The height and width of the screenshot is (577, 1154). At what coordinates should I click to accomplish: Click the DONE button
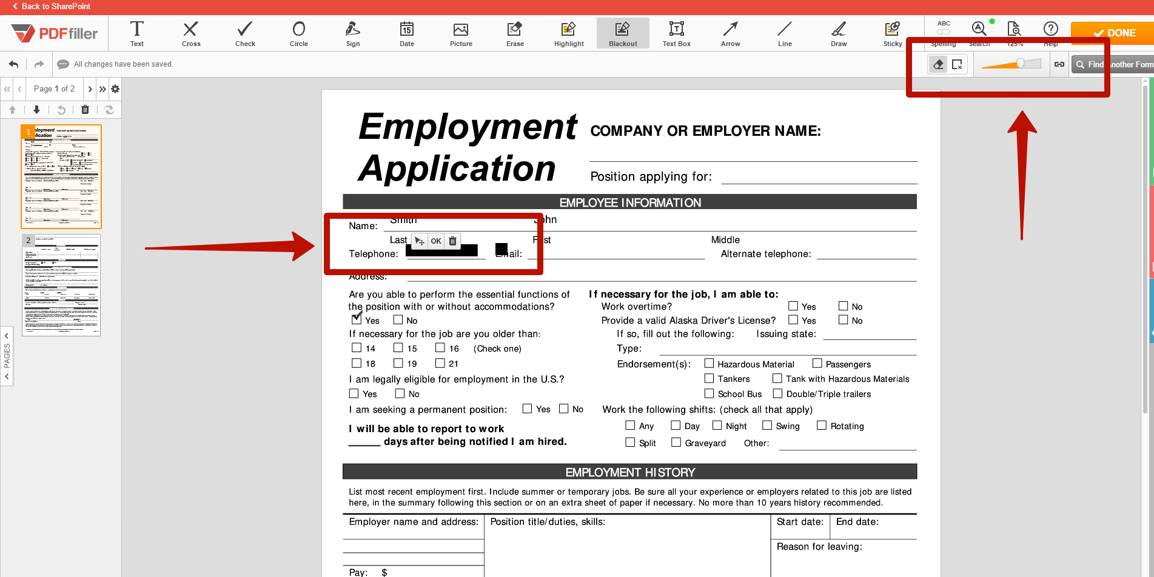pyautogui.click(x=1113, y=33)
